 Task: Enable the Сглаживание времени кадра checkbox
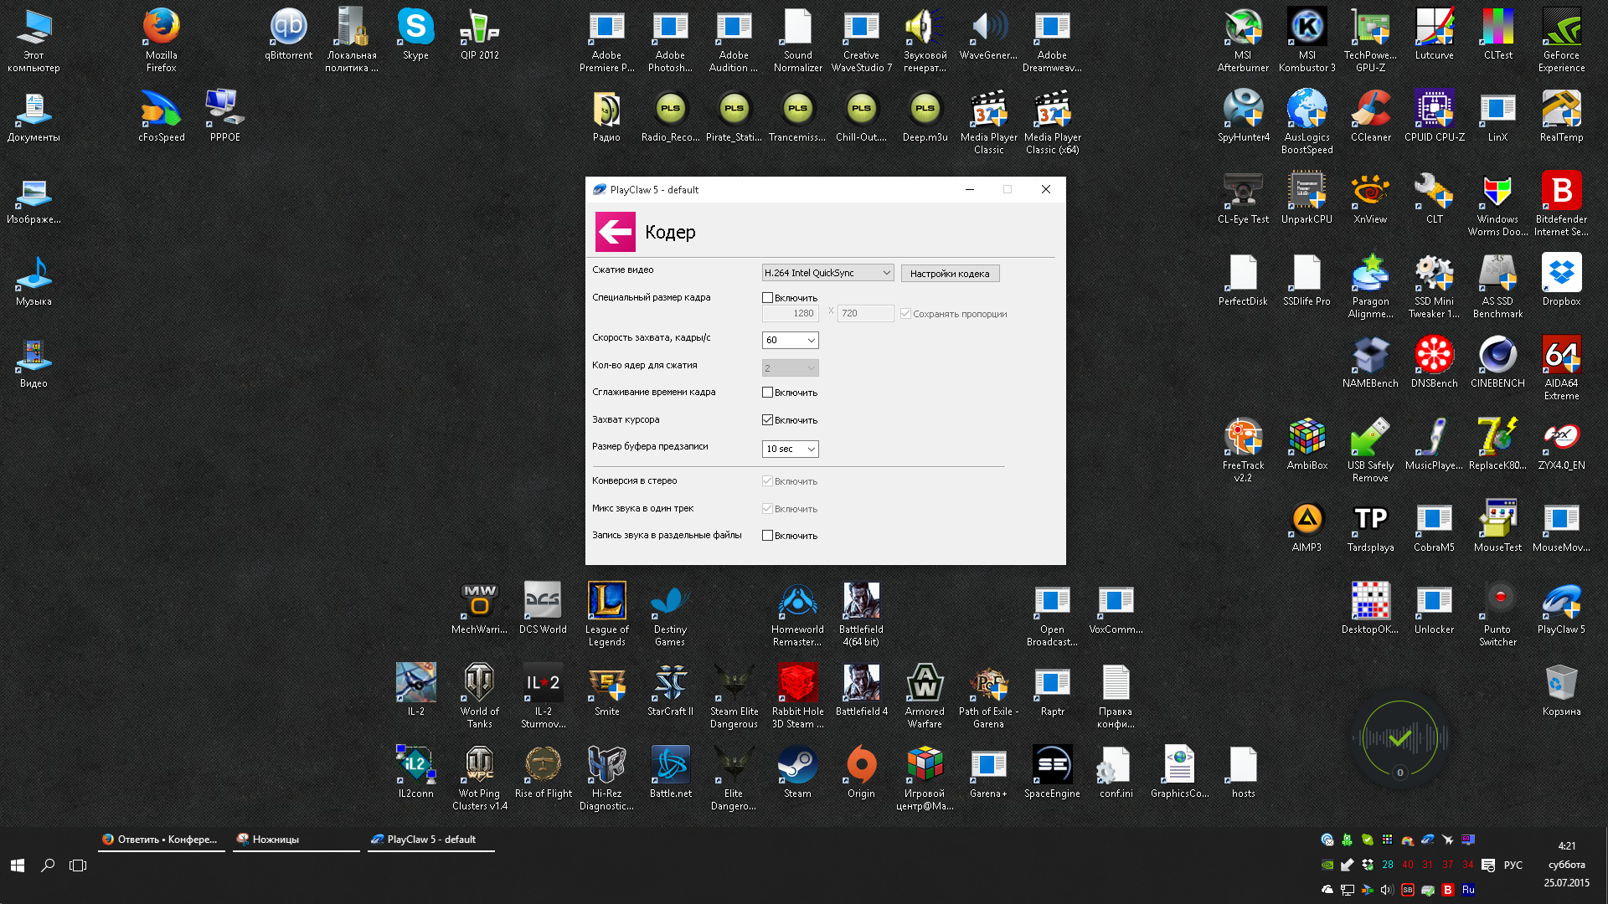click(x=767, y=393)
